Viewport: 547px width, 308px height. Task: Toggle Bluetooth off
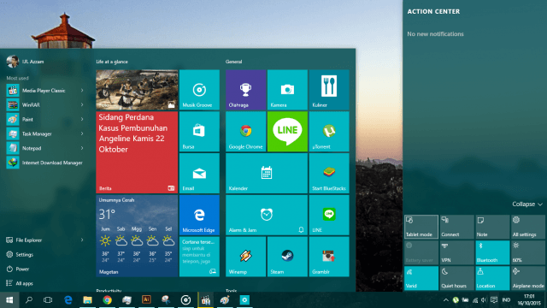[492, 252]
